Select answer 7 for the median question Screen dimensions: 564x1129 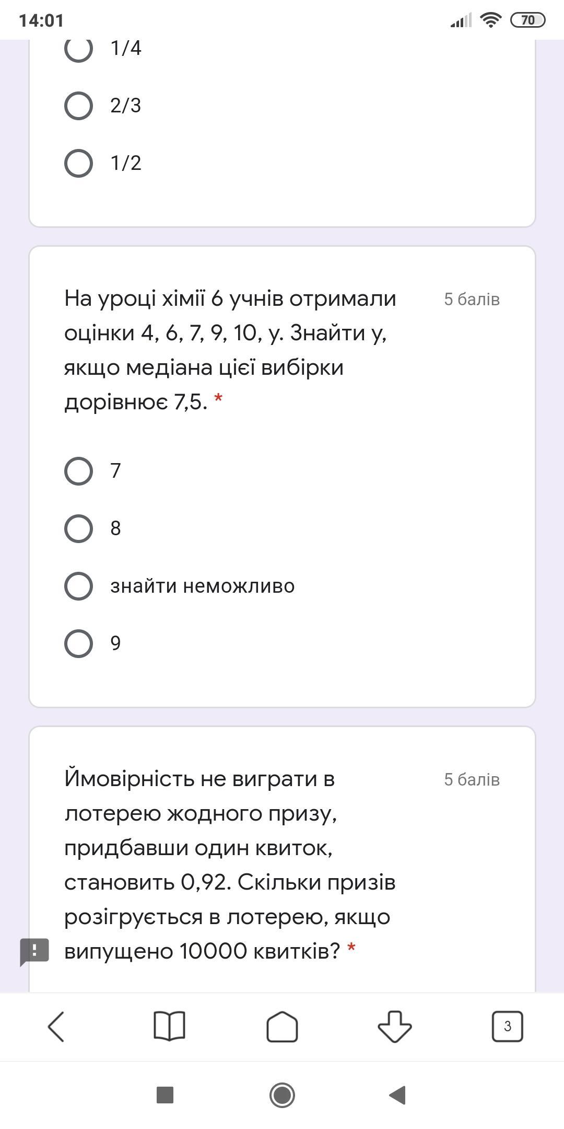click(x=78, y=471)
